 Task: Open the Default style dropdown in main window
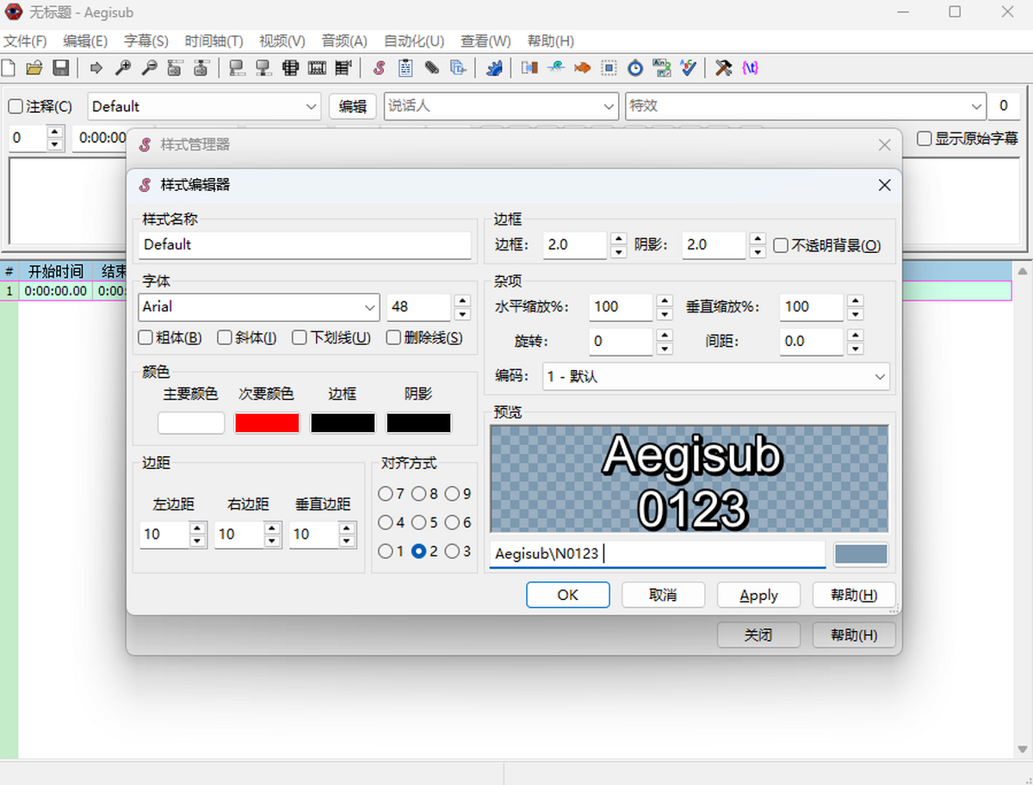pos(312,107)
